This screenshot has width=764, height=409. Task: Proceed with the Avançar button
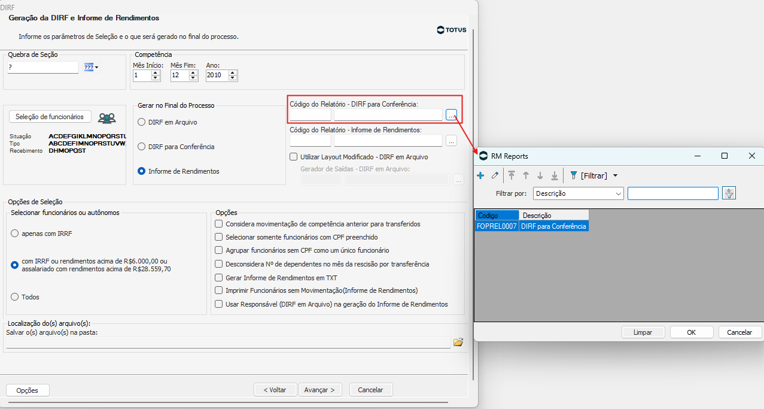[x=321, y=389]
